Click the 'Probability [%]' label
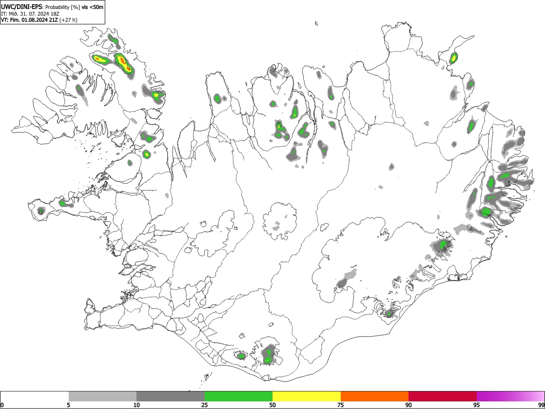This screenshot has height=409, width=545. pos(63,7)
